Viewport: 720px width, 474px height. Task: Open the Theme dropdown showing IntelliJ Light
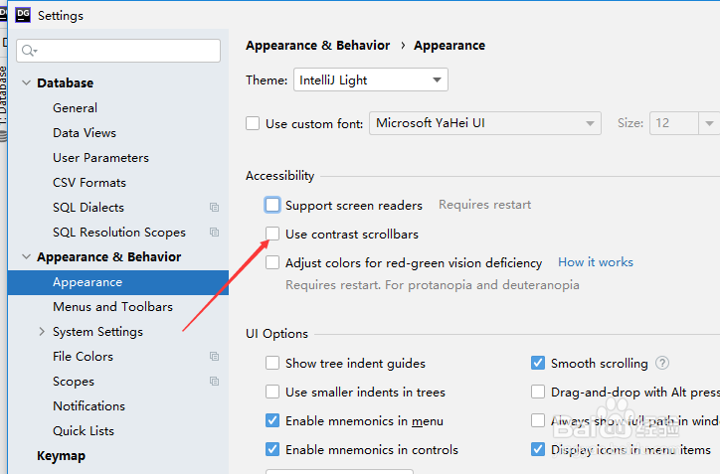point(371,79)
